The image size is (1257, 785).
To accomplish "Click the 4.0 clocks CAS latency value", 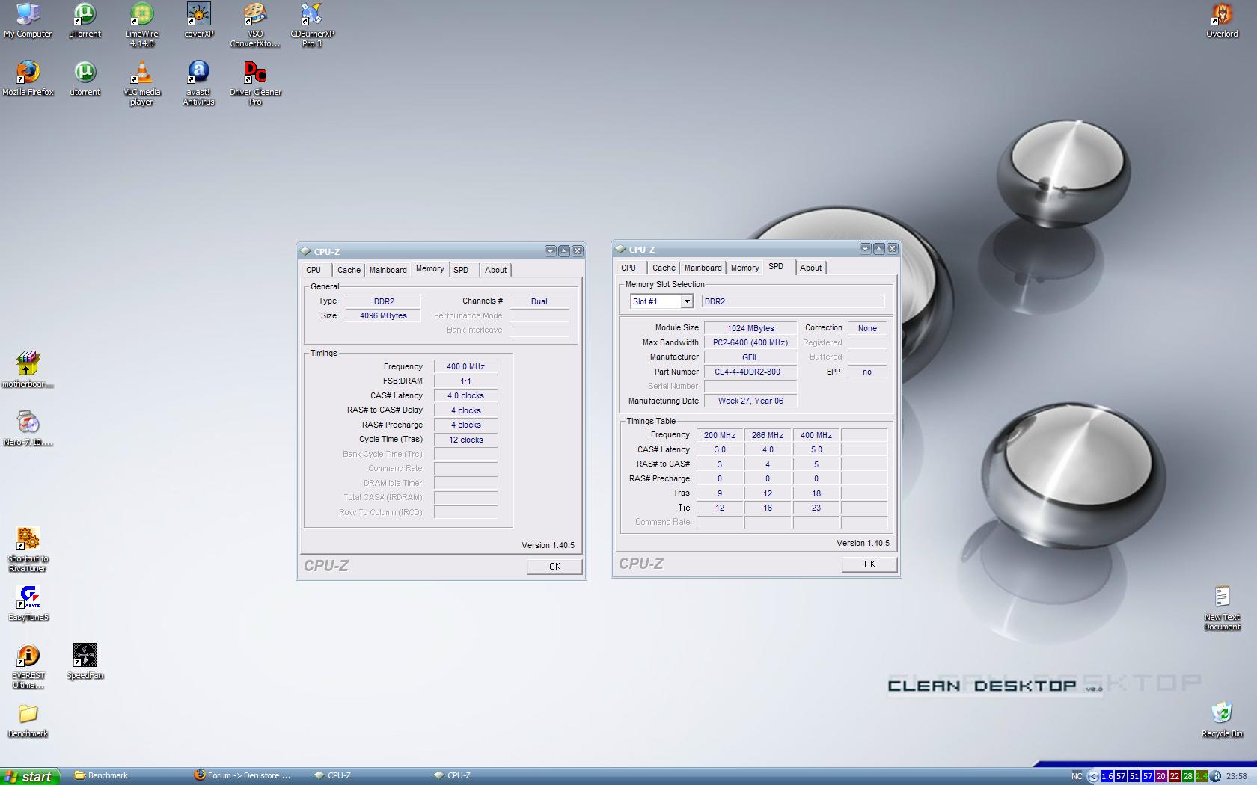I will (x=465, y=395).
